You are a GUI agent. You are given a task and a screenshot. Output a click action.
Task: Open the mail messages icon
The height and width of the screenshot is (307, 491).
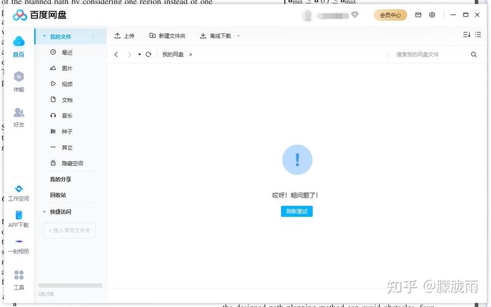[x=418, y=15]
